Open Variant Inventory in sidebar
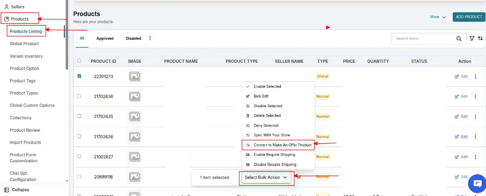This screenshot has height=196, width=486. 26,56
